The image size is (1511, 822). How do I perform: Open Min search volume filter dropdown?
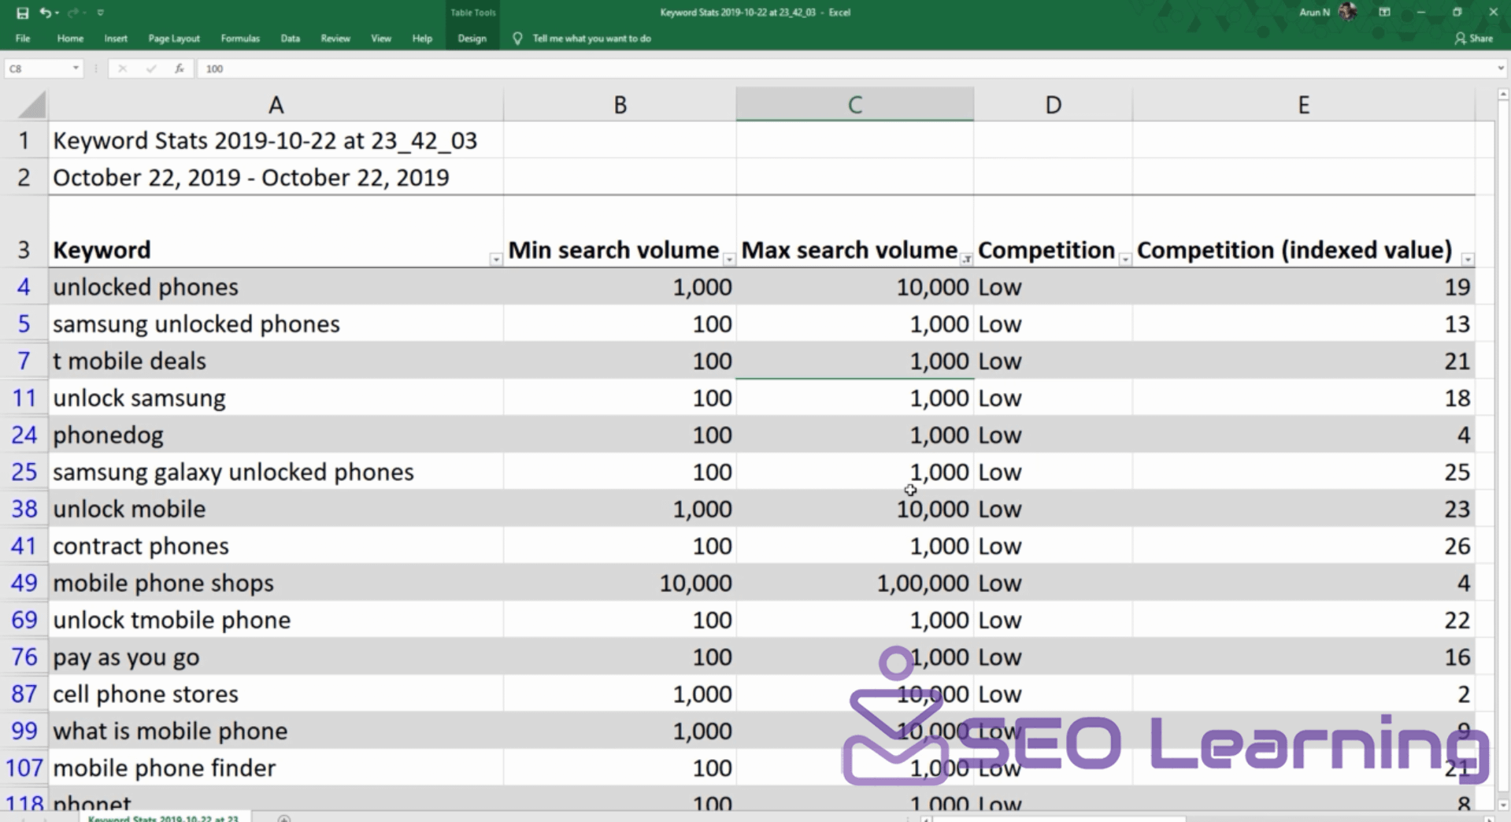pos(728,259)
